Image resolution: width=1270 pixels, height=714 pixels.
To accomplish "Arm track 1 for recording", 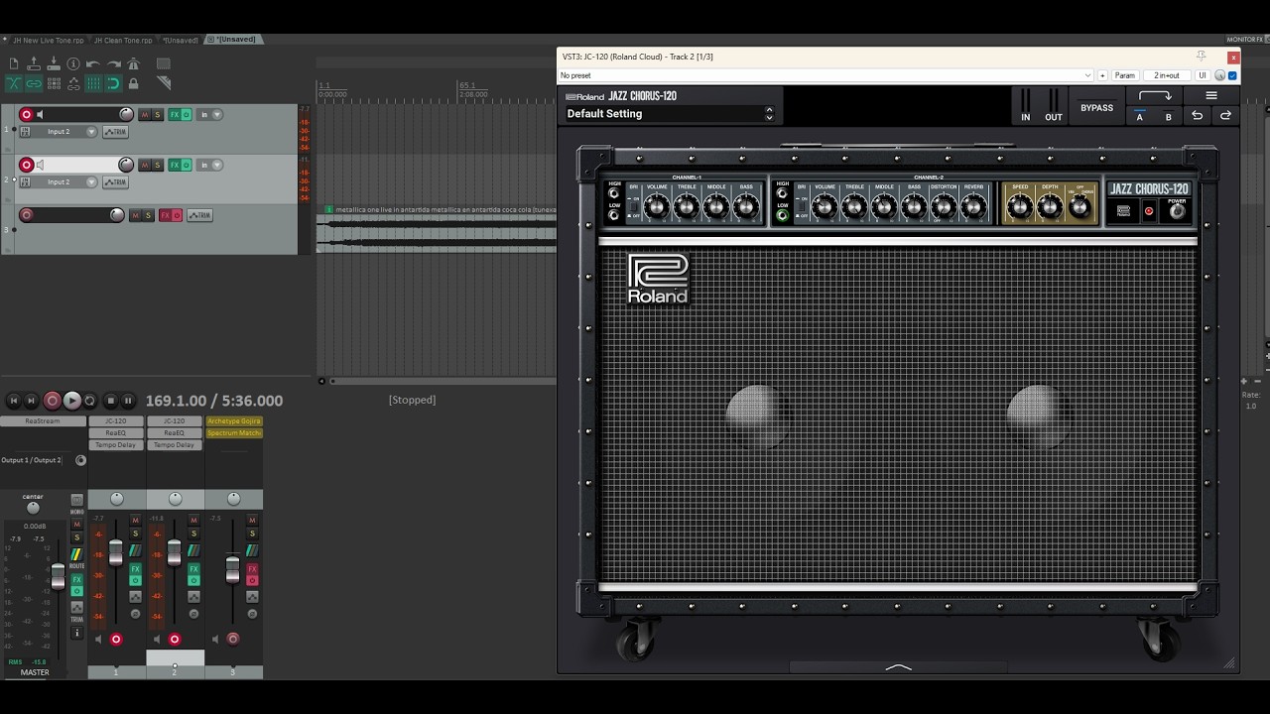I will pos(27,115).
